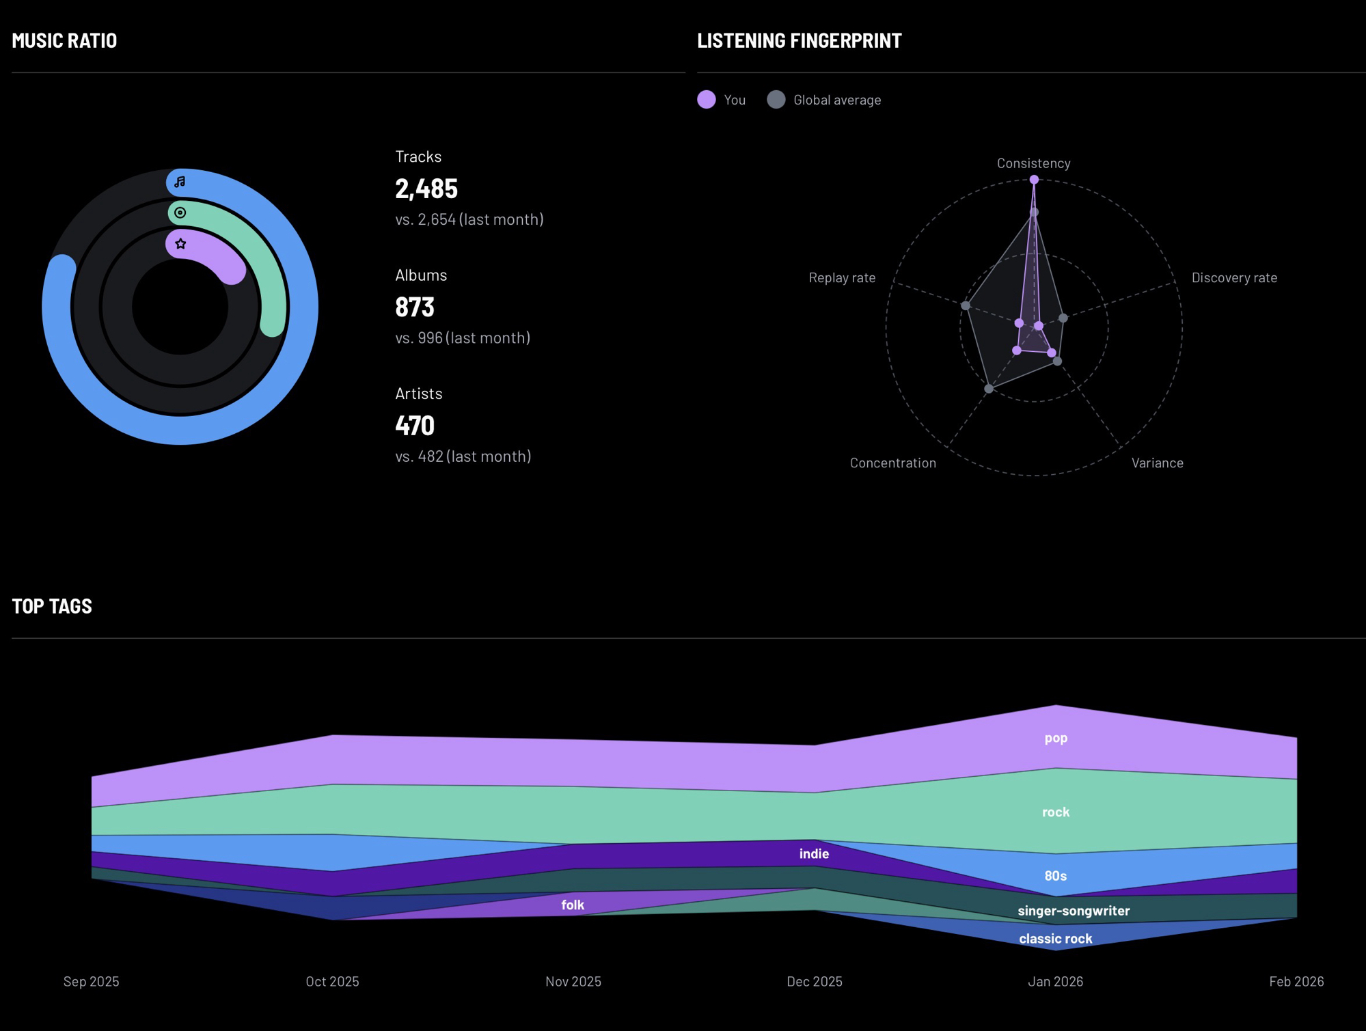Viewport: 1366px width, 1031px height.
Task: Click the indie tag label
Action: click(814, 853)
